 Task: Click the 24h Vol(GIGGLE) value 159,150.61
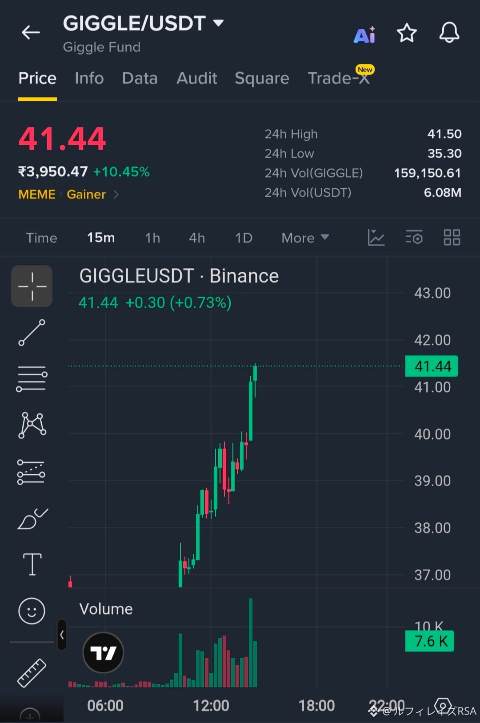[428, 173]
